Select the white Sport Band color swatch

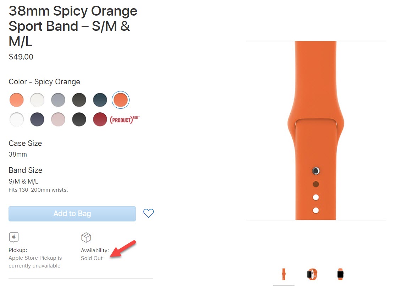[x=37, y=100]
